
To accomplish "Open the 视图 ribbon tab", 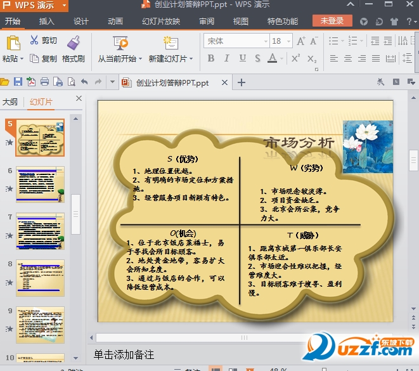I will click(x=241, y=22).
